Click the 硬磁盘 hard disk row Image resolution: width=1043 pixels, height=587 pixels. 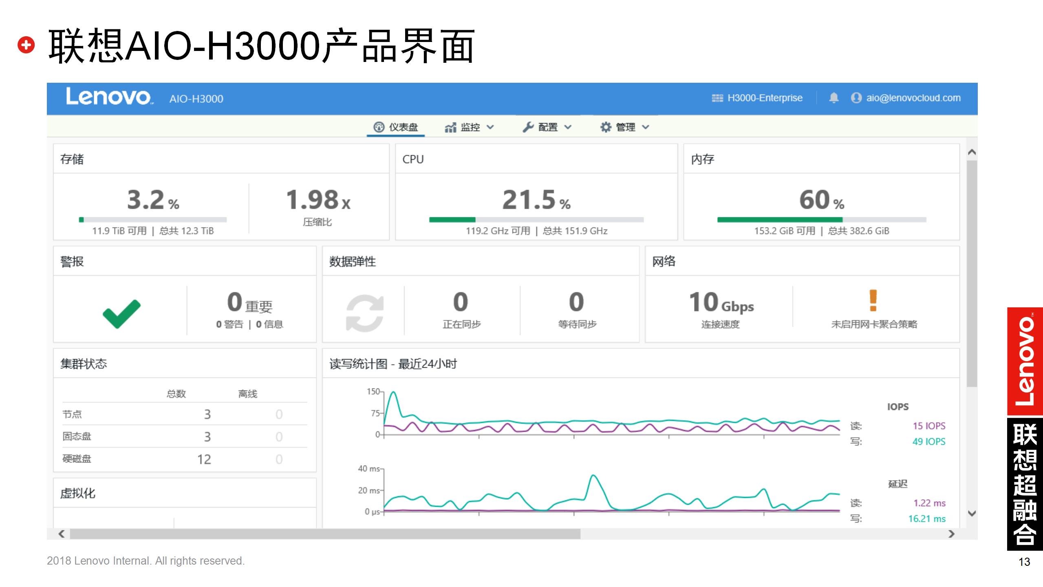pyautogui.click(x=185, y=459)
